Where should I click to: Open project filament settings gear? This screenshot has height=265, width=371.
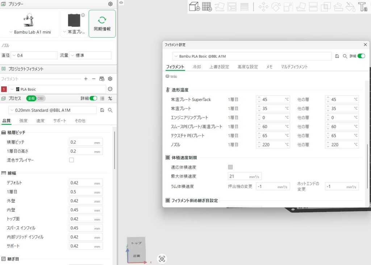(110, 79)
